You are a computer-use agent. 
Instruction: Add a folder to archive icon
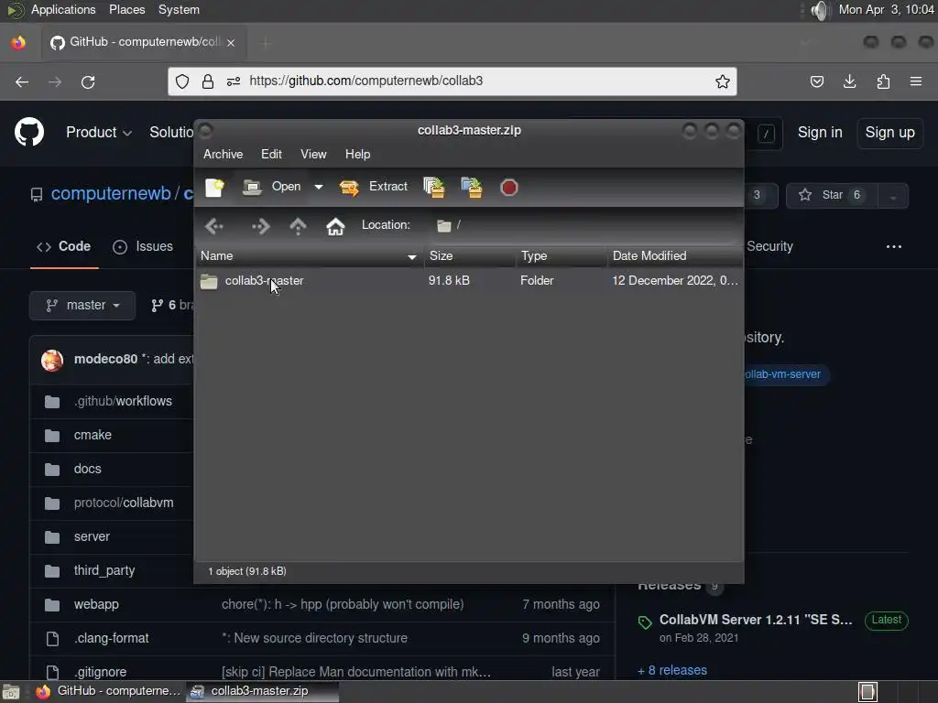tap(472, 187)
